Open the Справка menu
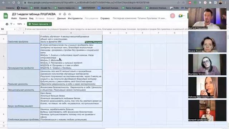 click(105, 18)
